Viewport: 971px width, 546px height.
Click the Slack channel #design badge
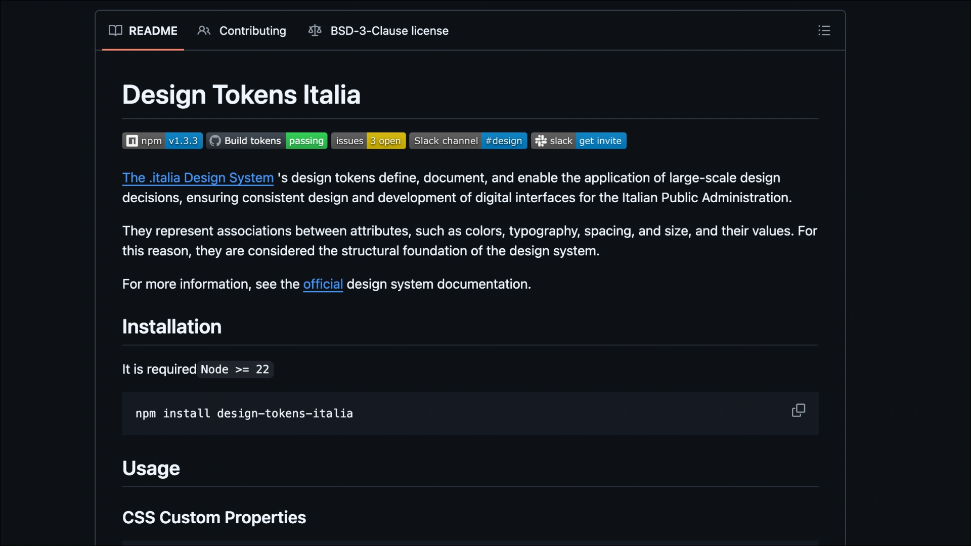click(468, 141)
